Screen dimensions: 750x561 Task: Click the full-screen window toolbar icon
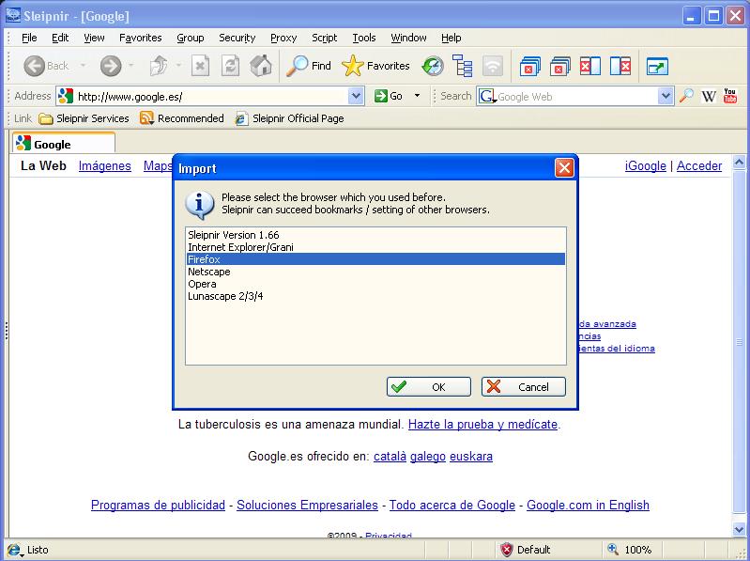tap(657, 67)
